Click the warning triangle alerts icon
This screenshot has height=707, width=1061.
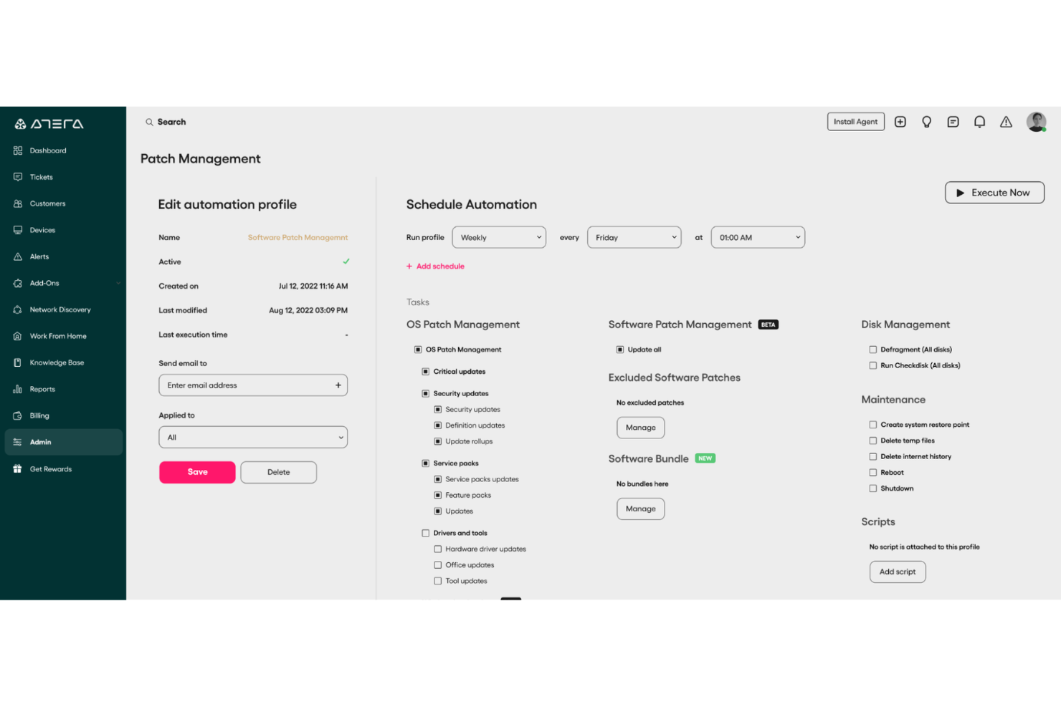click(1006, 122)
